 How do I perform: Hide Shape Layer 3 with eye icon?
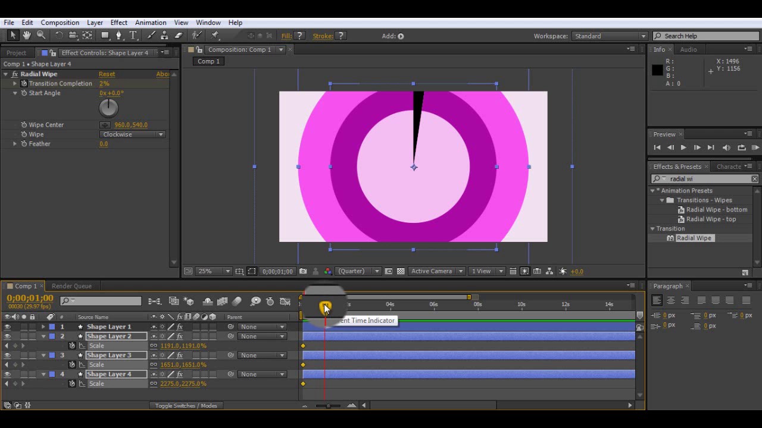7,355
